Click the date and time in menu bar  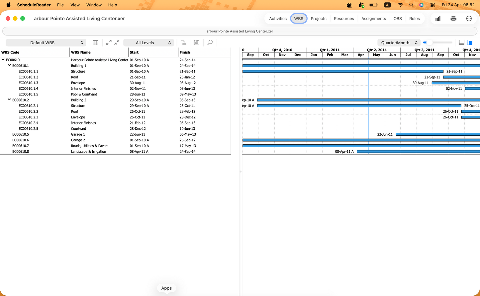(458, 5)
